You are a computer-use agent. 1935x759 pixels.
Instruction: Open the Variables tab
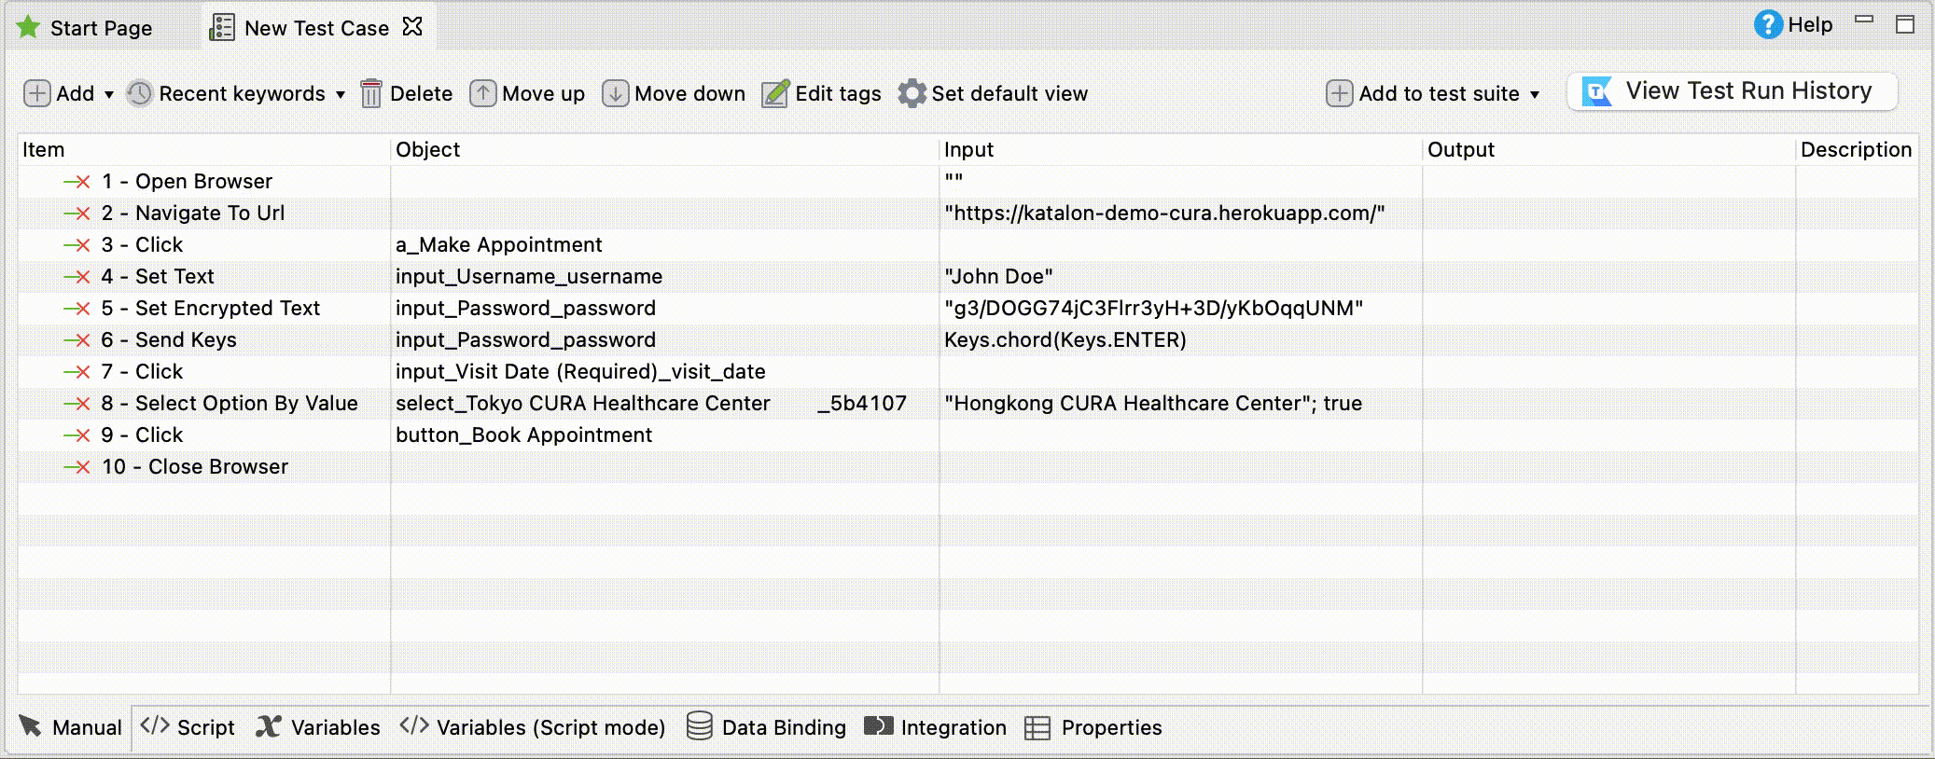(318, 727)
